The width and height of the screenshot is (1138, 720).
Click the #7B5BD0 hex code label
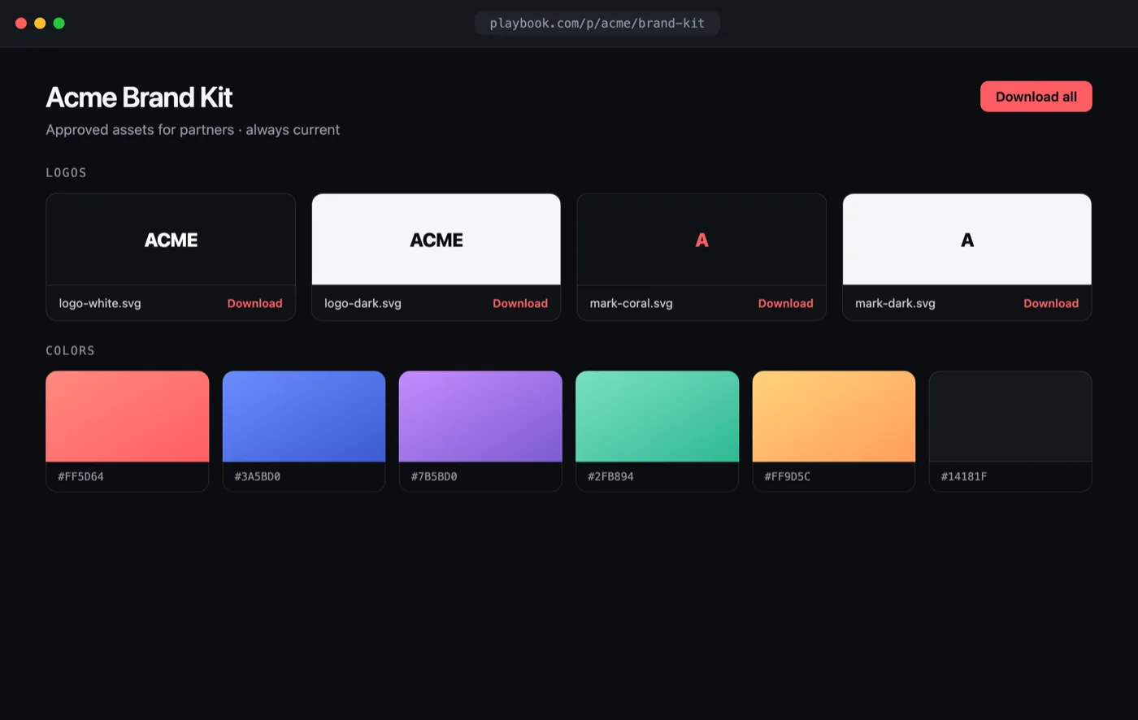pyautogui.click(x=433, y=476)
